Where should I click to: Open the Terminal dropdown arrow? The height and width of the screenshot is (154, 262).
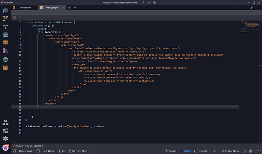pos(210,151)
